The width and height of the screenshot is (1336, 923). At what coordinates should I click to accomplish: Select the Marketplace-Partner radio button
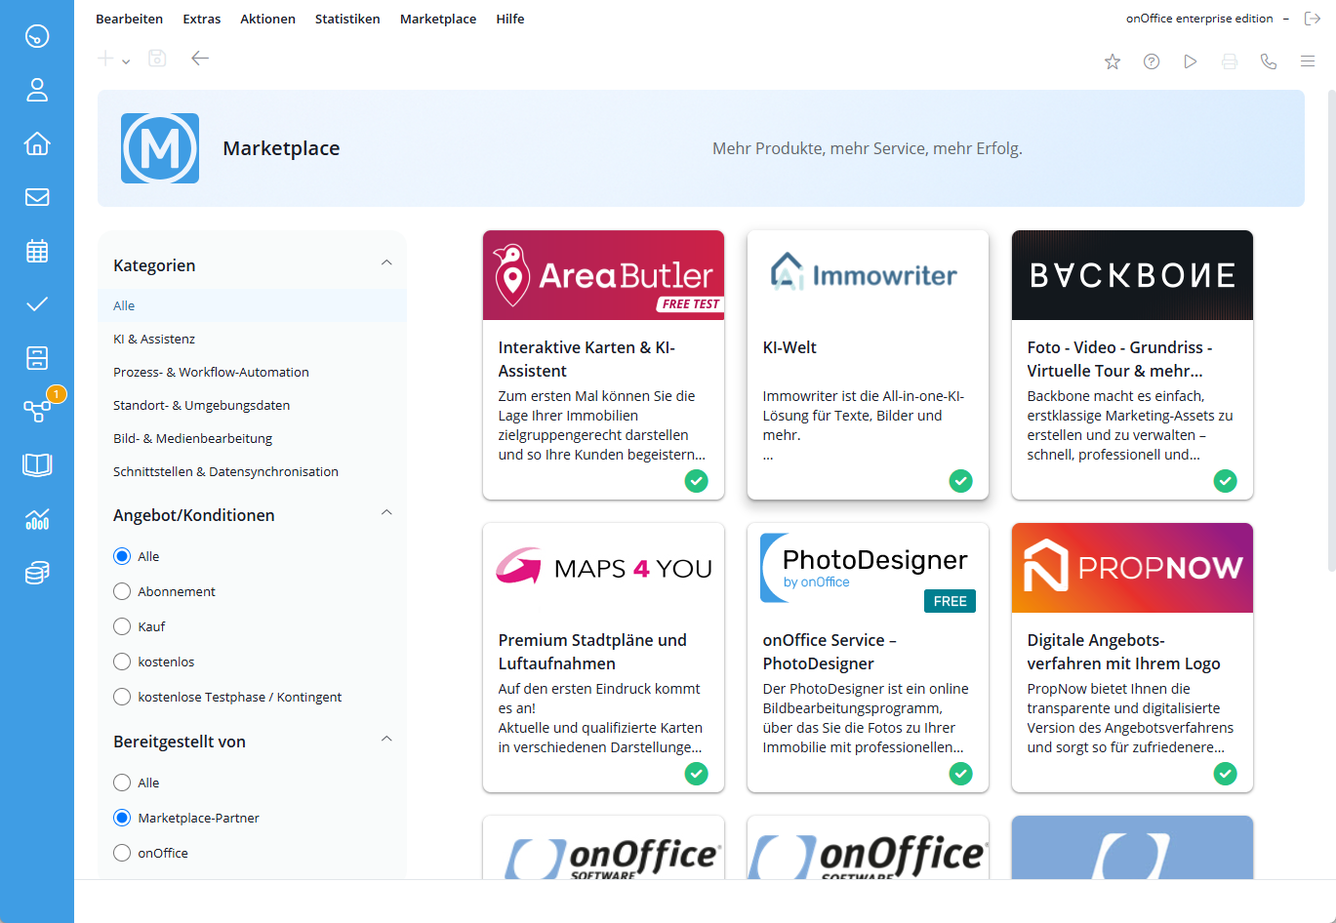coord(122,818)
